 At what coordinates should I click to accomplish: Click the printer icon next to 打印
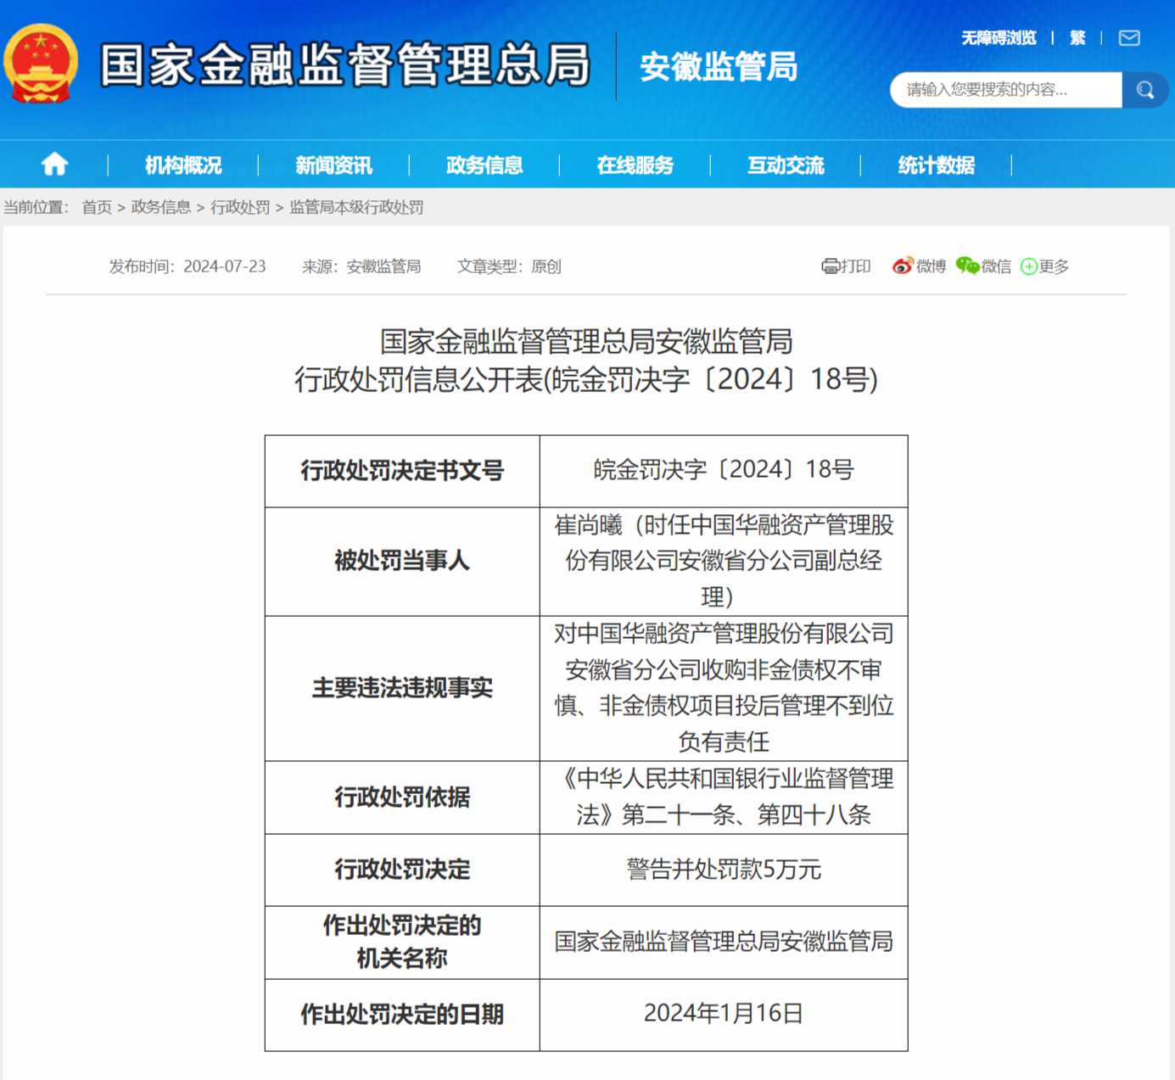pyautogui.click(x=830, y=266)
